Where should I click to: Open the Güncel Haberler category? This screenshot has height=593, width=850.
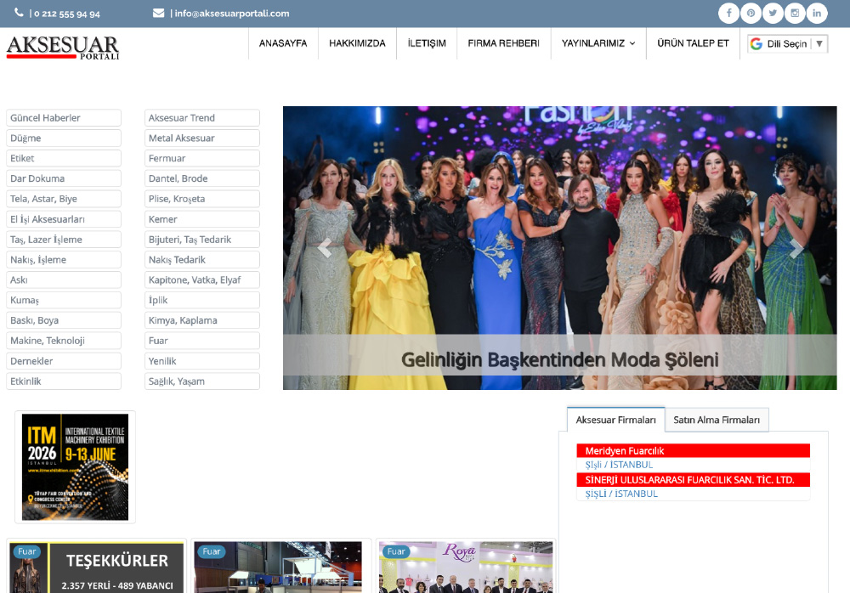point(64,118)
